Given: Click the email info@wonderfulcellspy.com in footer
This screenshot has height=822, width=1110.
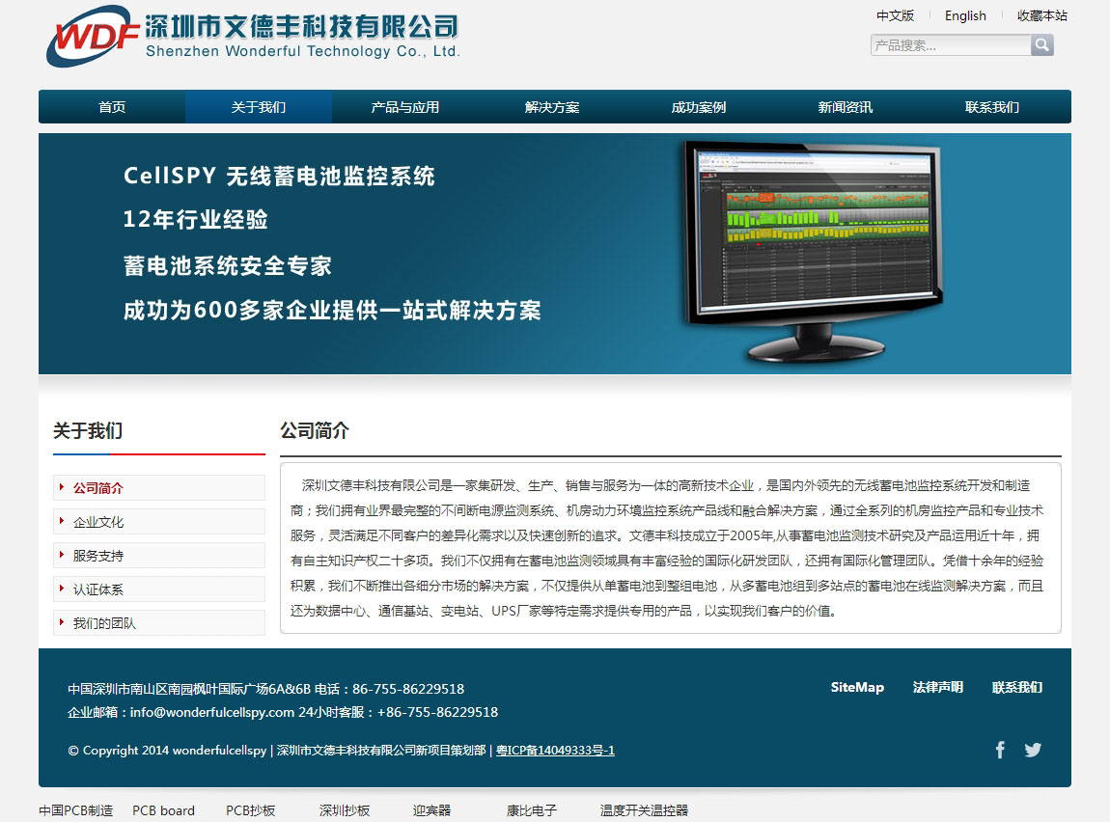Looking at the screenshot, I should coord(211,712).
